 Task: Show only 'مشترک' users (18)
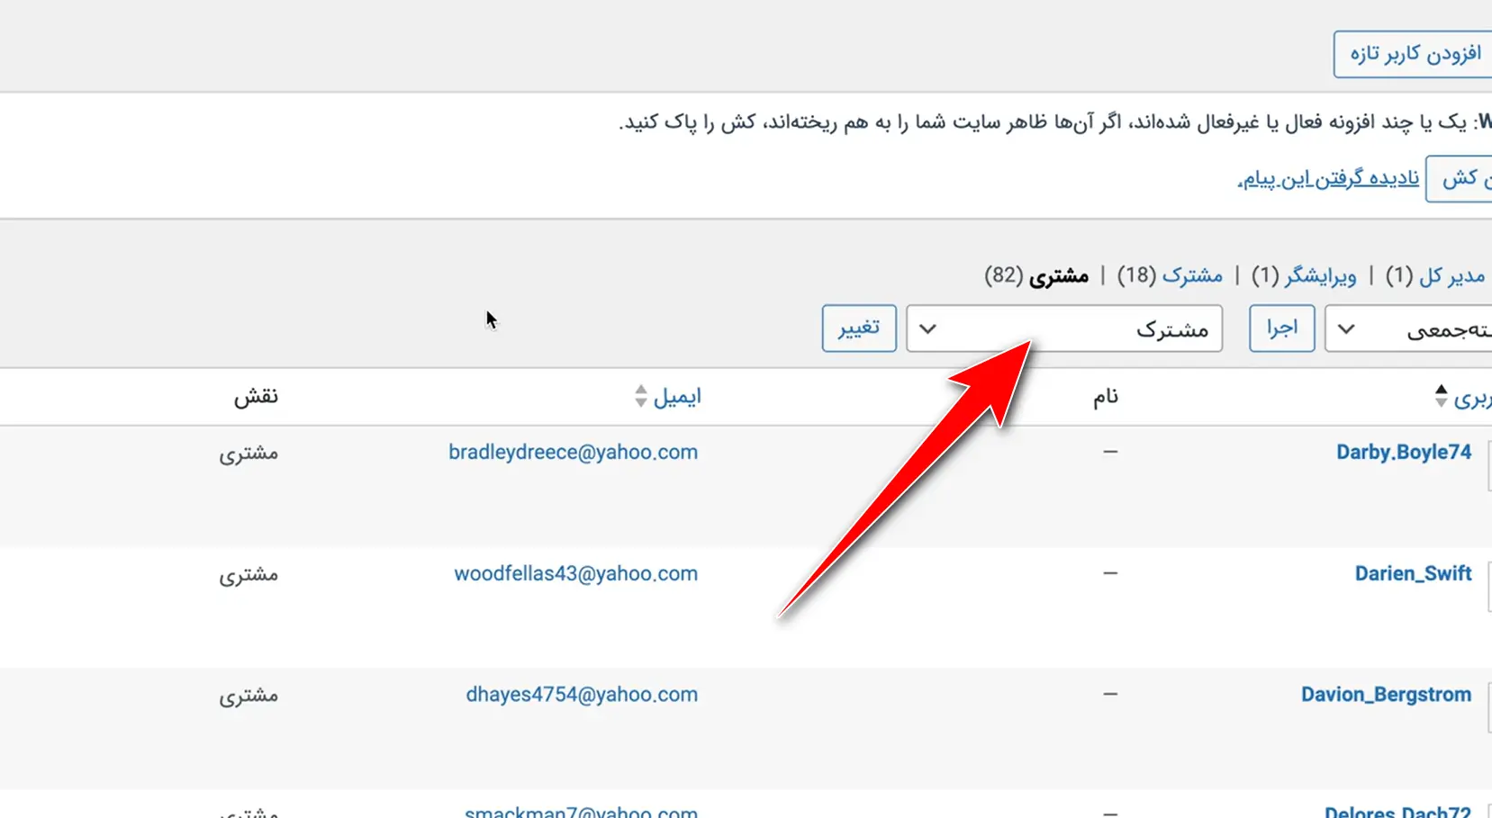[x=1192, y=276]
